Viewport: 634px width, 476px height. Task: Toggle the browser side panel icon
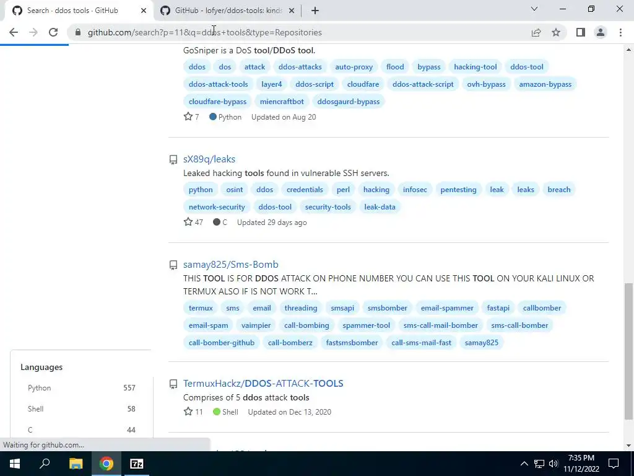pos(581,32)
